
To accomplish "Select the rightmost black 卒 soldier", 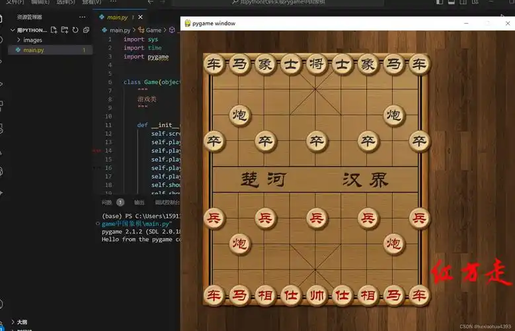I will point(419,141).
